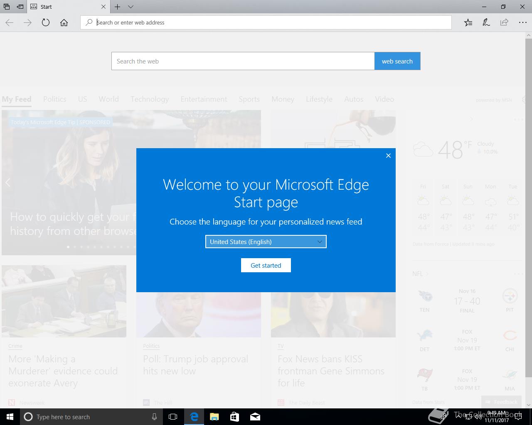
Task: Open the Action Center notification icon
Action: 518,417
